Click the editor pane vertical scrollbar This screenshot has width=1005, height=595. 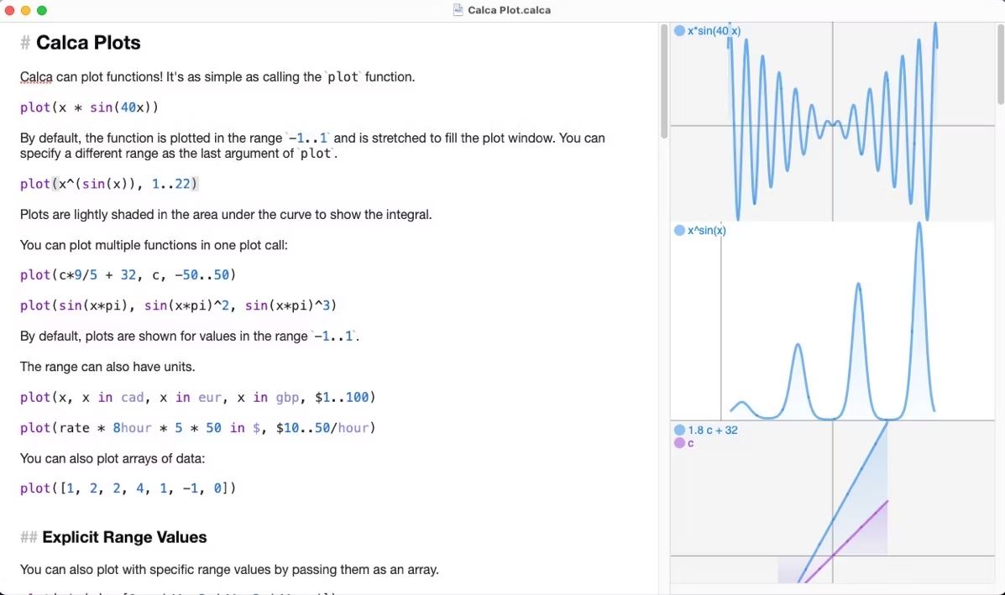click(663, 81)
